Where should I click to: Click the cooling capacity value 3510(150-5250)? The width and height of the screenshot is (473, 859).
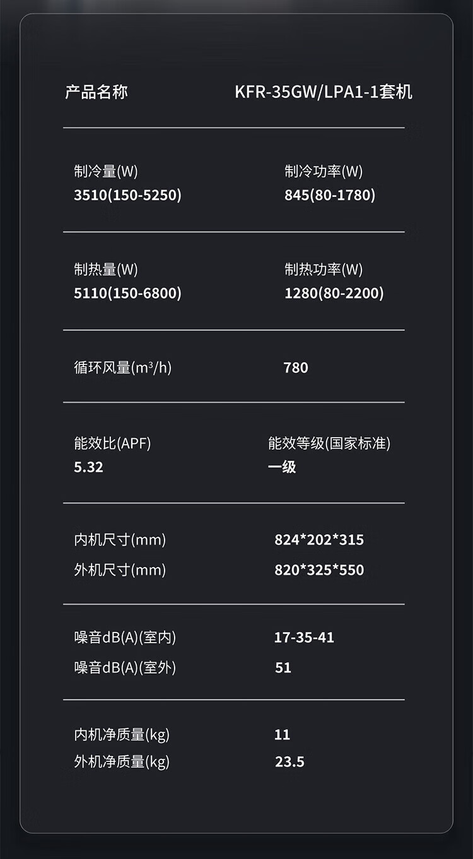pyautogui.click(x=127, y=195)
